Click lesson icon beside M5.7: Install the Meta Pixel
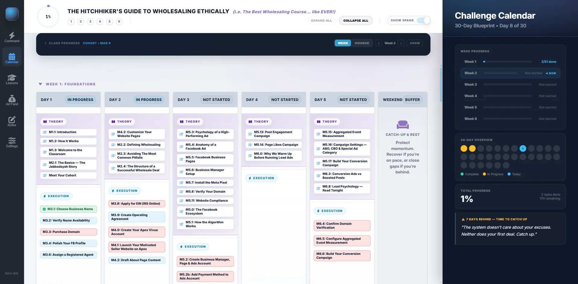Screen dimensions: 578x284 click(x=182, y=183)
